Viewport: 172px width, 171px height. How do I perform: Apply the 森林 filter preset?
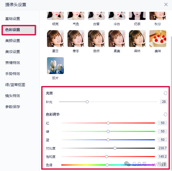click(x=137, y=39)
